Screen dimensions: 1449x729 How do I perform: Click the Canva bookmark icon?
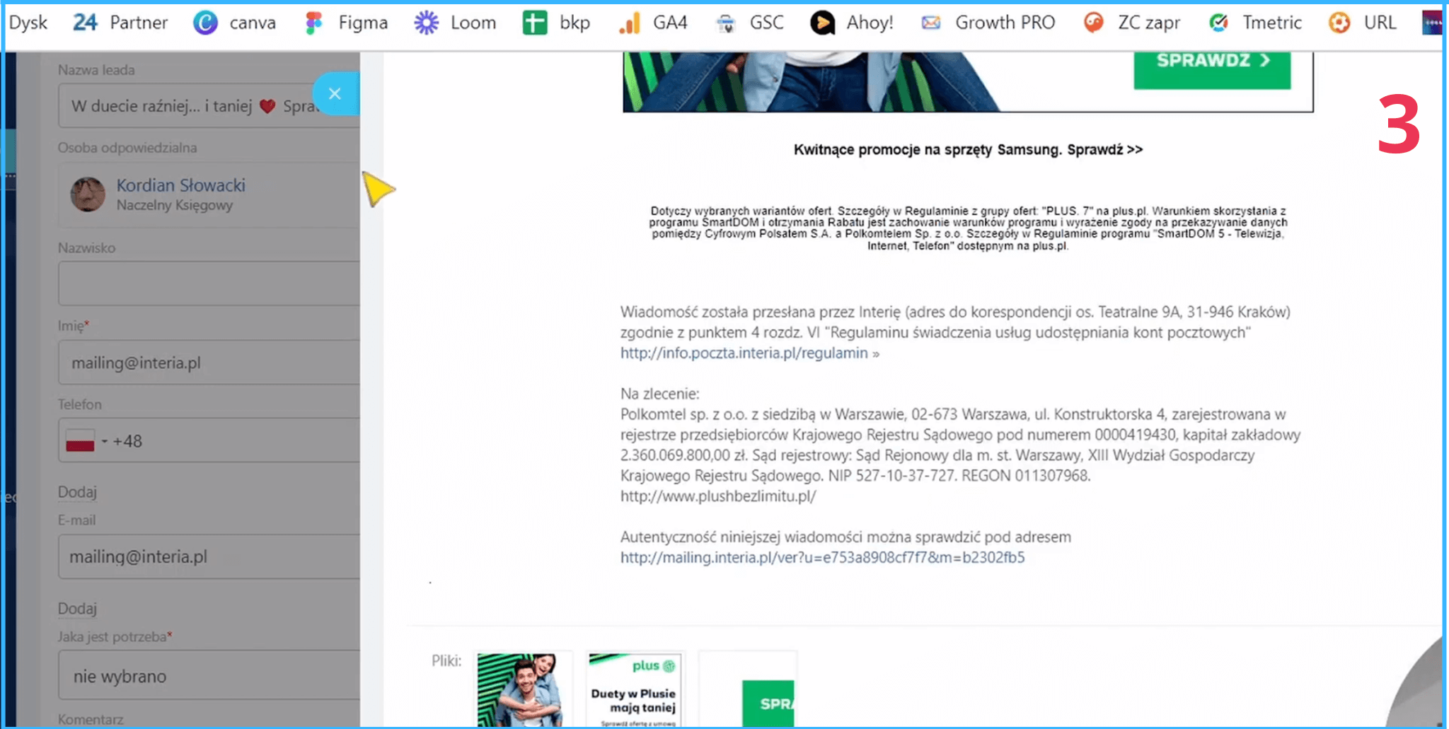205,23
